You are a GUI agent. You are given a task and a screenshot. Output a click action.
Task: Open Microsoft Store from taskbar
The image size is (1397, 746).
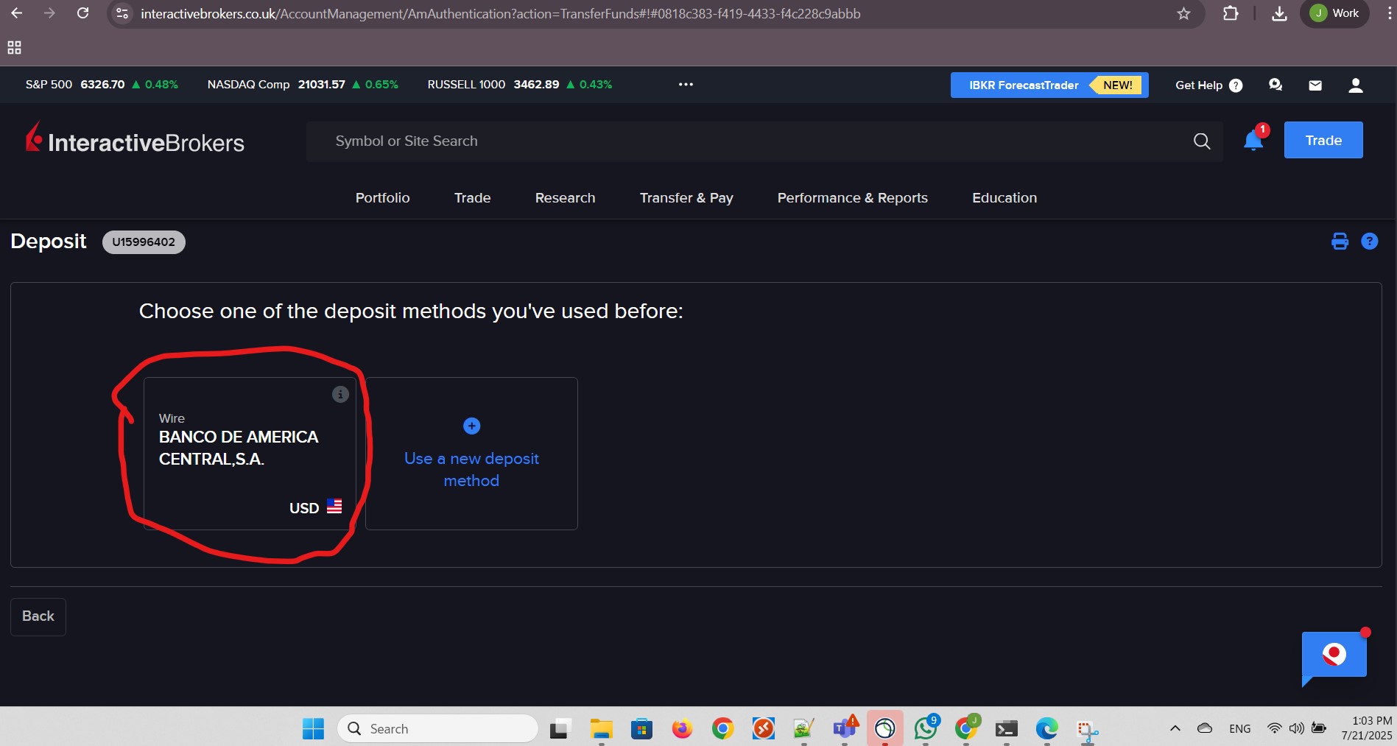point(641,729)
